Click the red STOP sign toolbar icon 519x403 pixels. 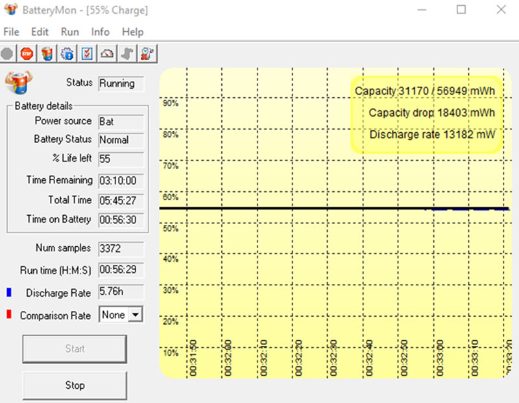(27, 54)
